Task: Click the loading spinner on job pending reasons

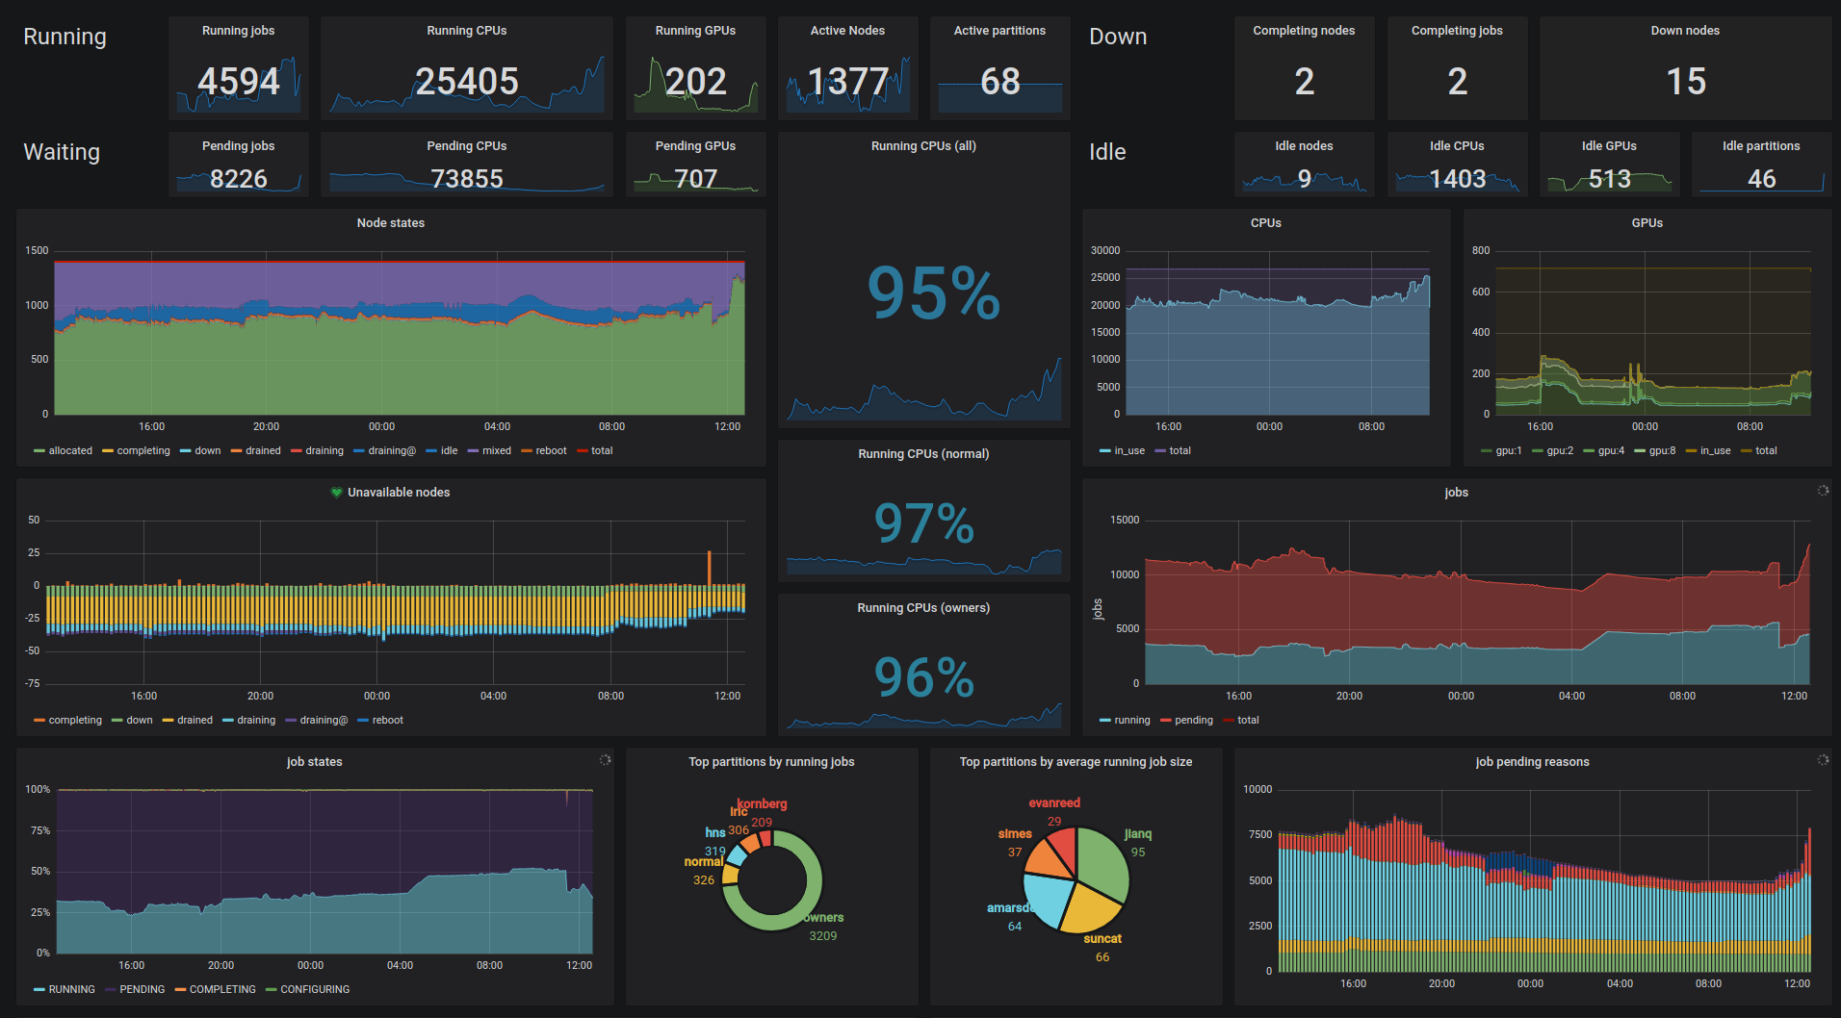Action: [x=1823, y=760]
